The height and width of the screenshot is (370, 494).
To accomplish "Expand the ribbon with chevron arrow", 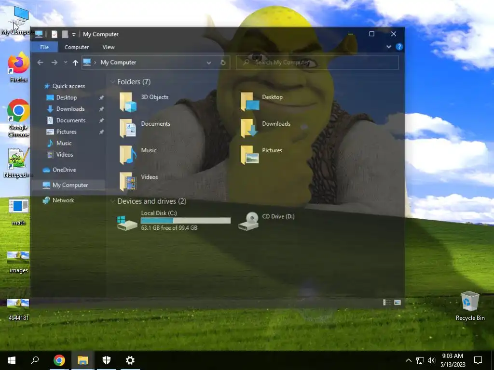I will [x=389, y=47].
